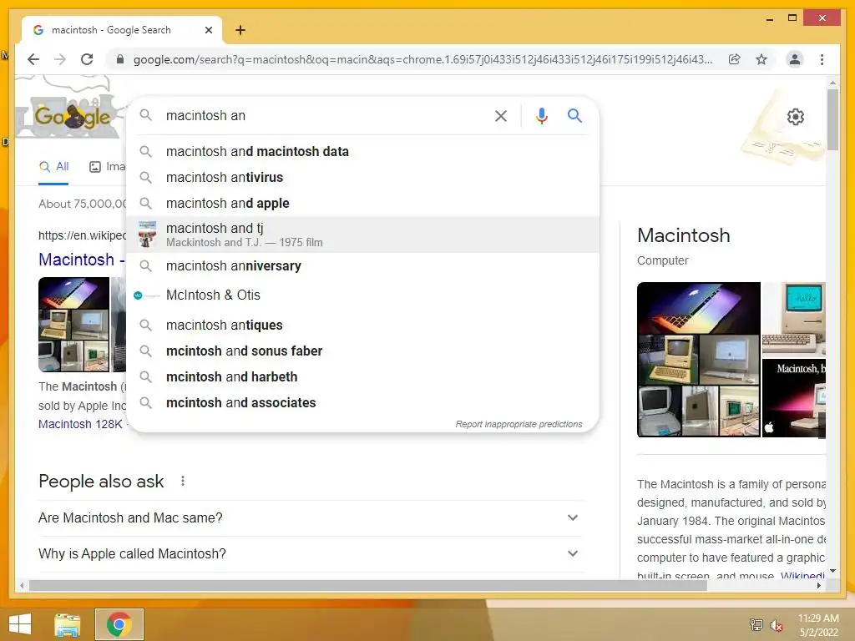
Task: Open the Macintosh Wikipedia result title
Action: coord(81,260)
